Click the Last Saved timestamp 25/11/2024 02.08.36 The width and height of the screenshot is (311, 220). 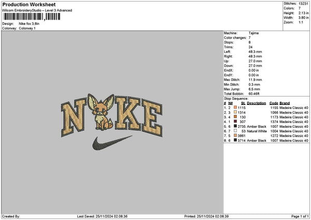tap(111, 216)
